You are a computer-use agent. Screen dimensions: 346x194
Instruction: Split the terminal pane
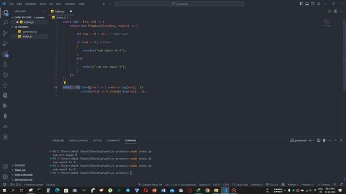[x=318, y=140]
